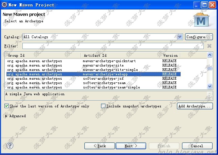Click the Add Archetype... button
Viewport: 218px width, 155px height.
pyautogui.click(x=195, y=106)
